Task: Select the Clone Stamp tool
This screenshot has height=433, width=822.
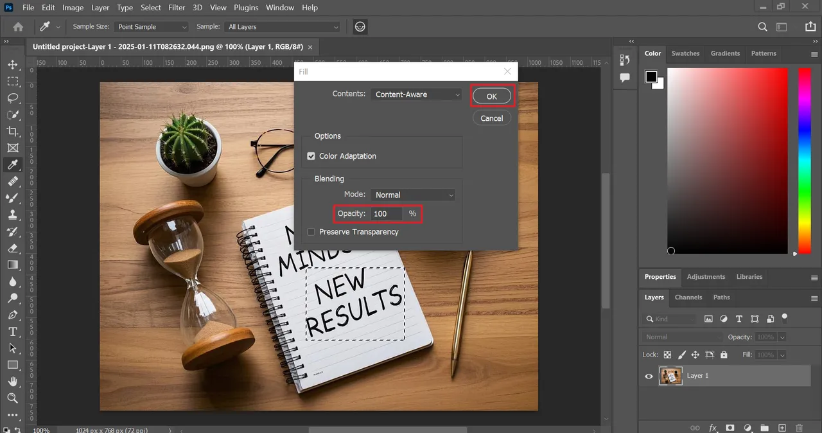Action: [12, 215]
